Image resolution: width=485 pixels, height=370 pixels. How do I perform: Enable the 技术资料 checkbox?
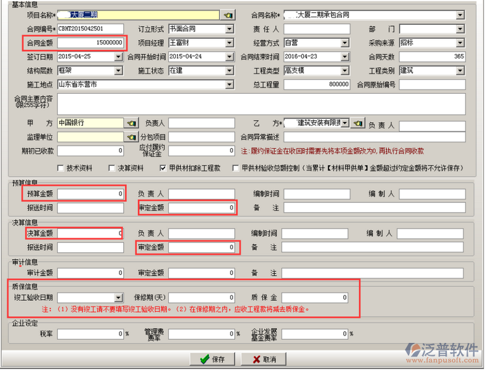click(60, 168)
